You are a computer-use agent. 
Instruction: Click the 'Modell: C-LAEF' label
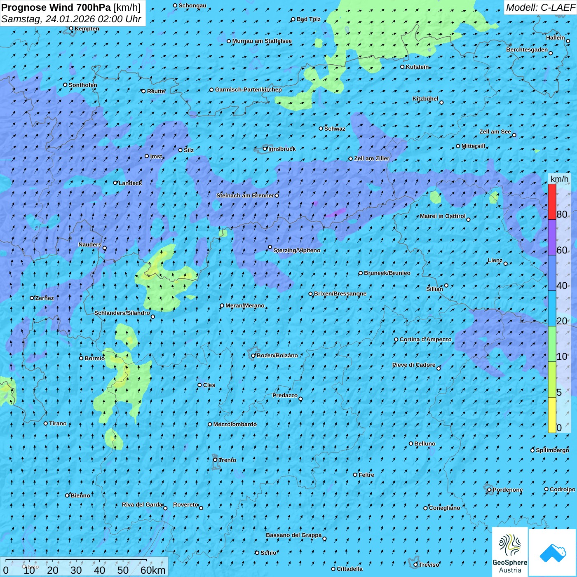pos(540,7)
